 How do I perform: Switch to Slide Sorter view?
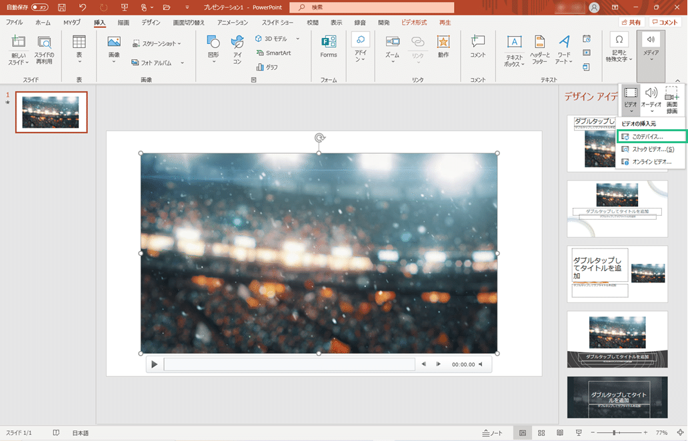pyautogui.click(x=541, y=432)
